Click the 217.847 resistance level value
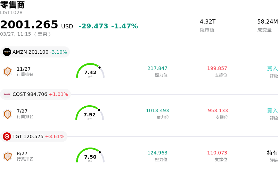This screenshot has height=169, width=278. [157, 68]
